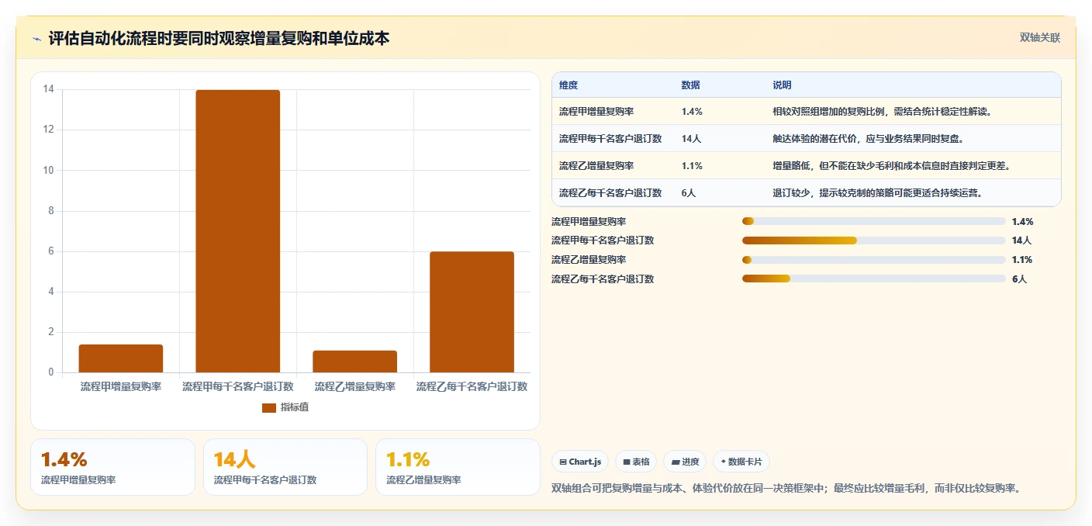
Task: Click the 数据卡片 sparkle icon
Action: [x=723, y=462]
